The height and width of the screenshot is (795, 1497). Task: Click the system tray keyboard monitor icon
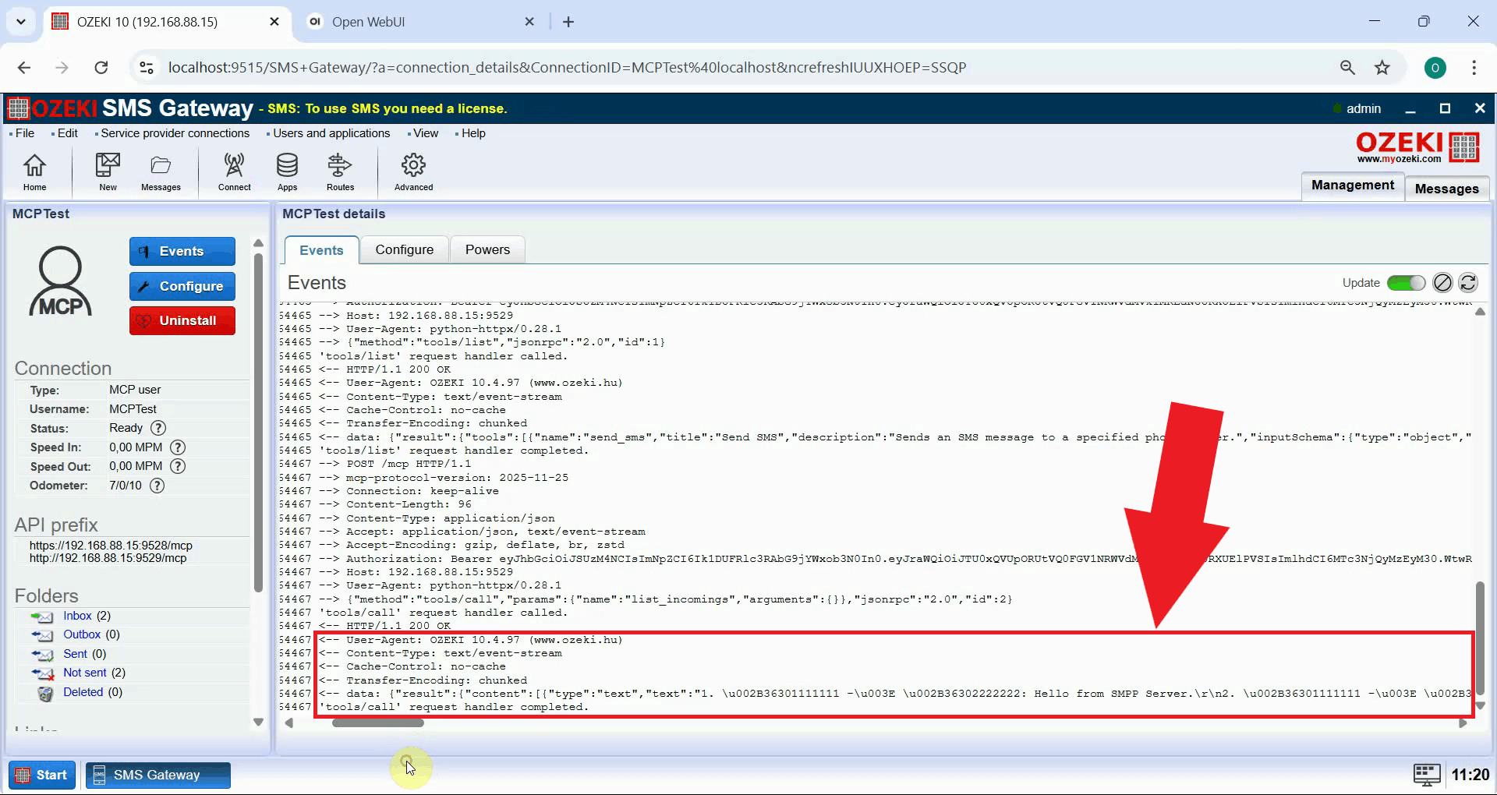coord(1427,775)
